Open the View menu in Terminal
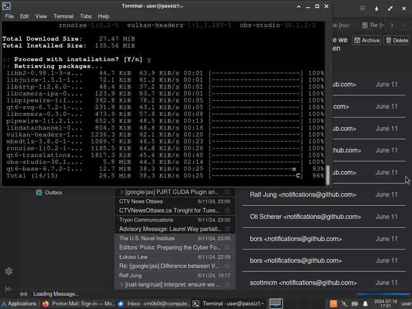The image size is (412, 309). [41, 16]
